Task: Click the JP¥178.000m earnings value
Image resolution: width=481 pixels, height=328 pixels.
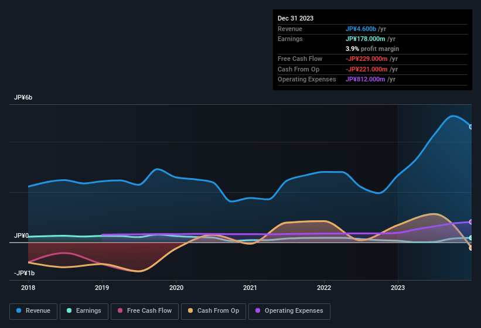Action: click(x=366, y=39)
